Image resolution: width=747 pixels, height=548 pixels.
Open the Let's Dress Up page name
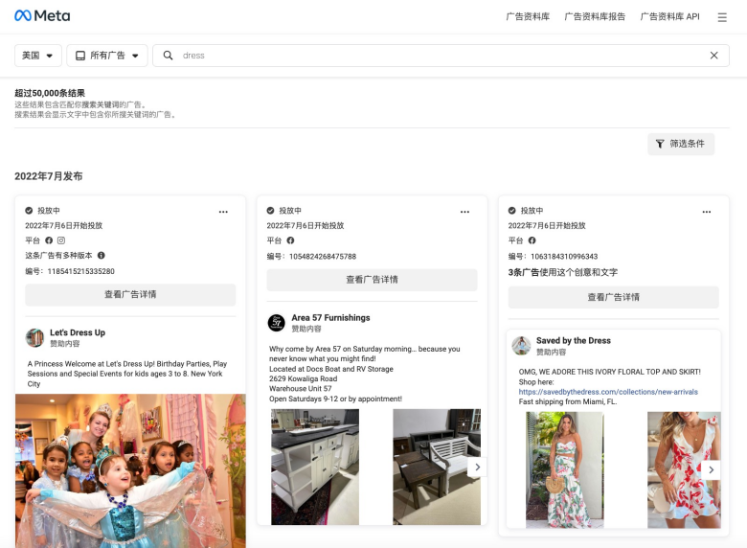click(78, 332)
